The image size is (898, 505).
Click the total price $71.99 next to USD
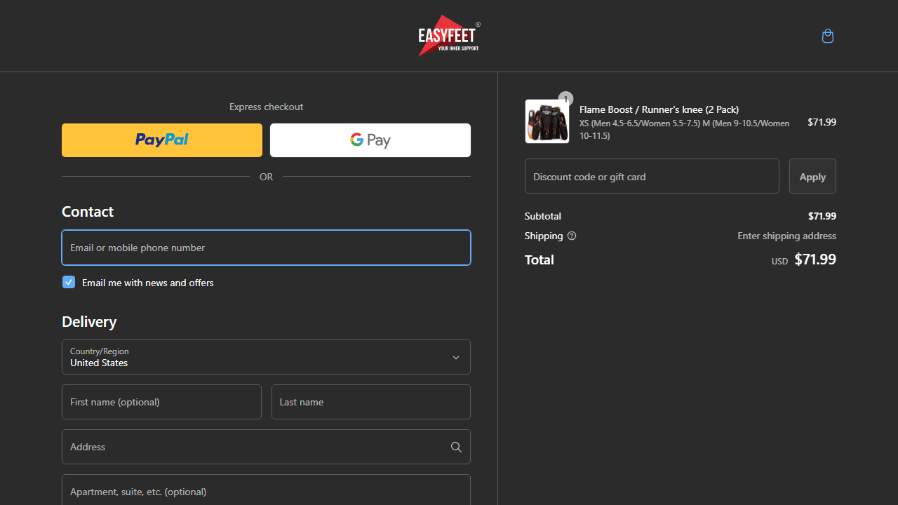point(815,260)
